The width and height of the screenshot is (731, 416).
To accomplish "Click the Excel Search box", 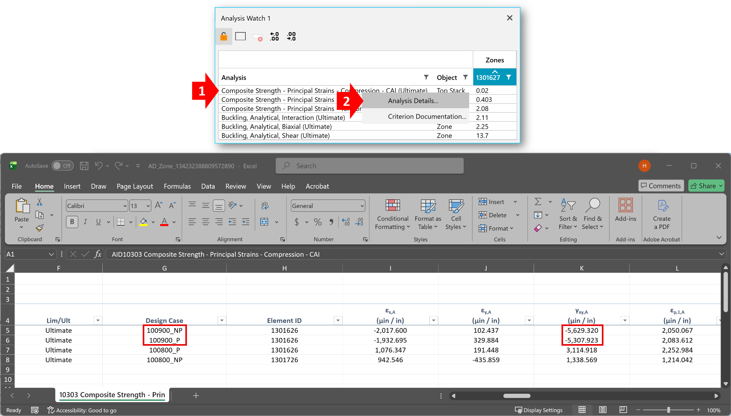I will coord(370,166).
